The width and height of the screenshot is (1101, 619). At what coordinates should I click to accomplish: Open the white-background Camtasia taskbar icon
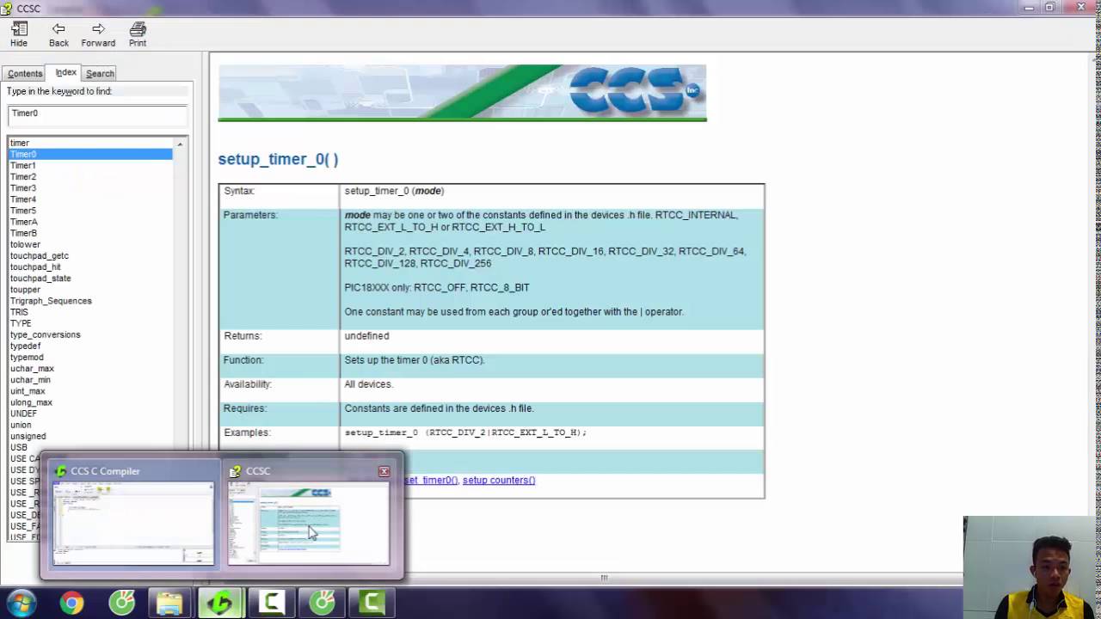pos(272,603)
